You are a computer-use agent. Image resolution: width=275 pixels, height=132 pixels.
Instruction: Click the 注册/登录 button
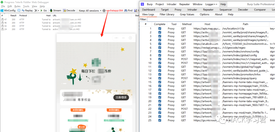[121, 98]
